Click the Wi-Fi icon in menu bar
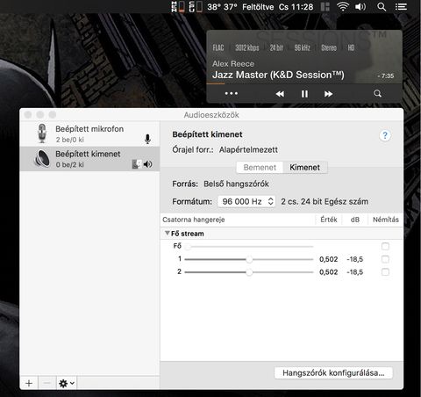Screen dimensions: 421x397 pos(343,6)
